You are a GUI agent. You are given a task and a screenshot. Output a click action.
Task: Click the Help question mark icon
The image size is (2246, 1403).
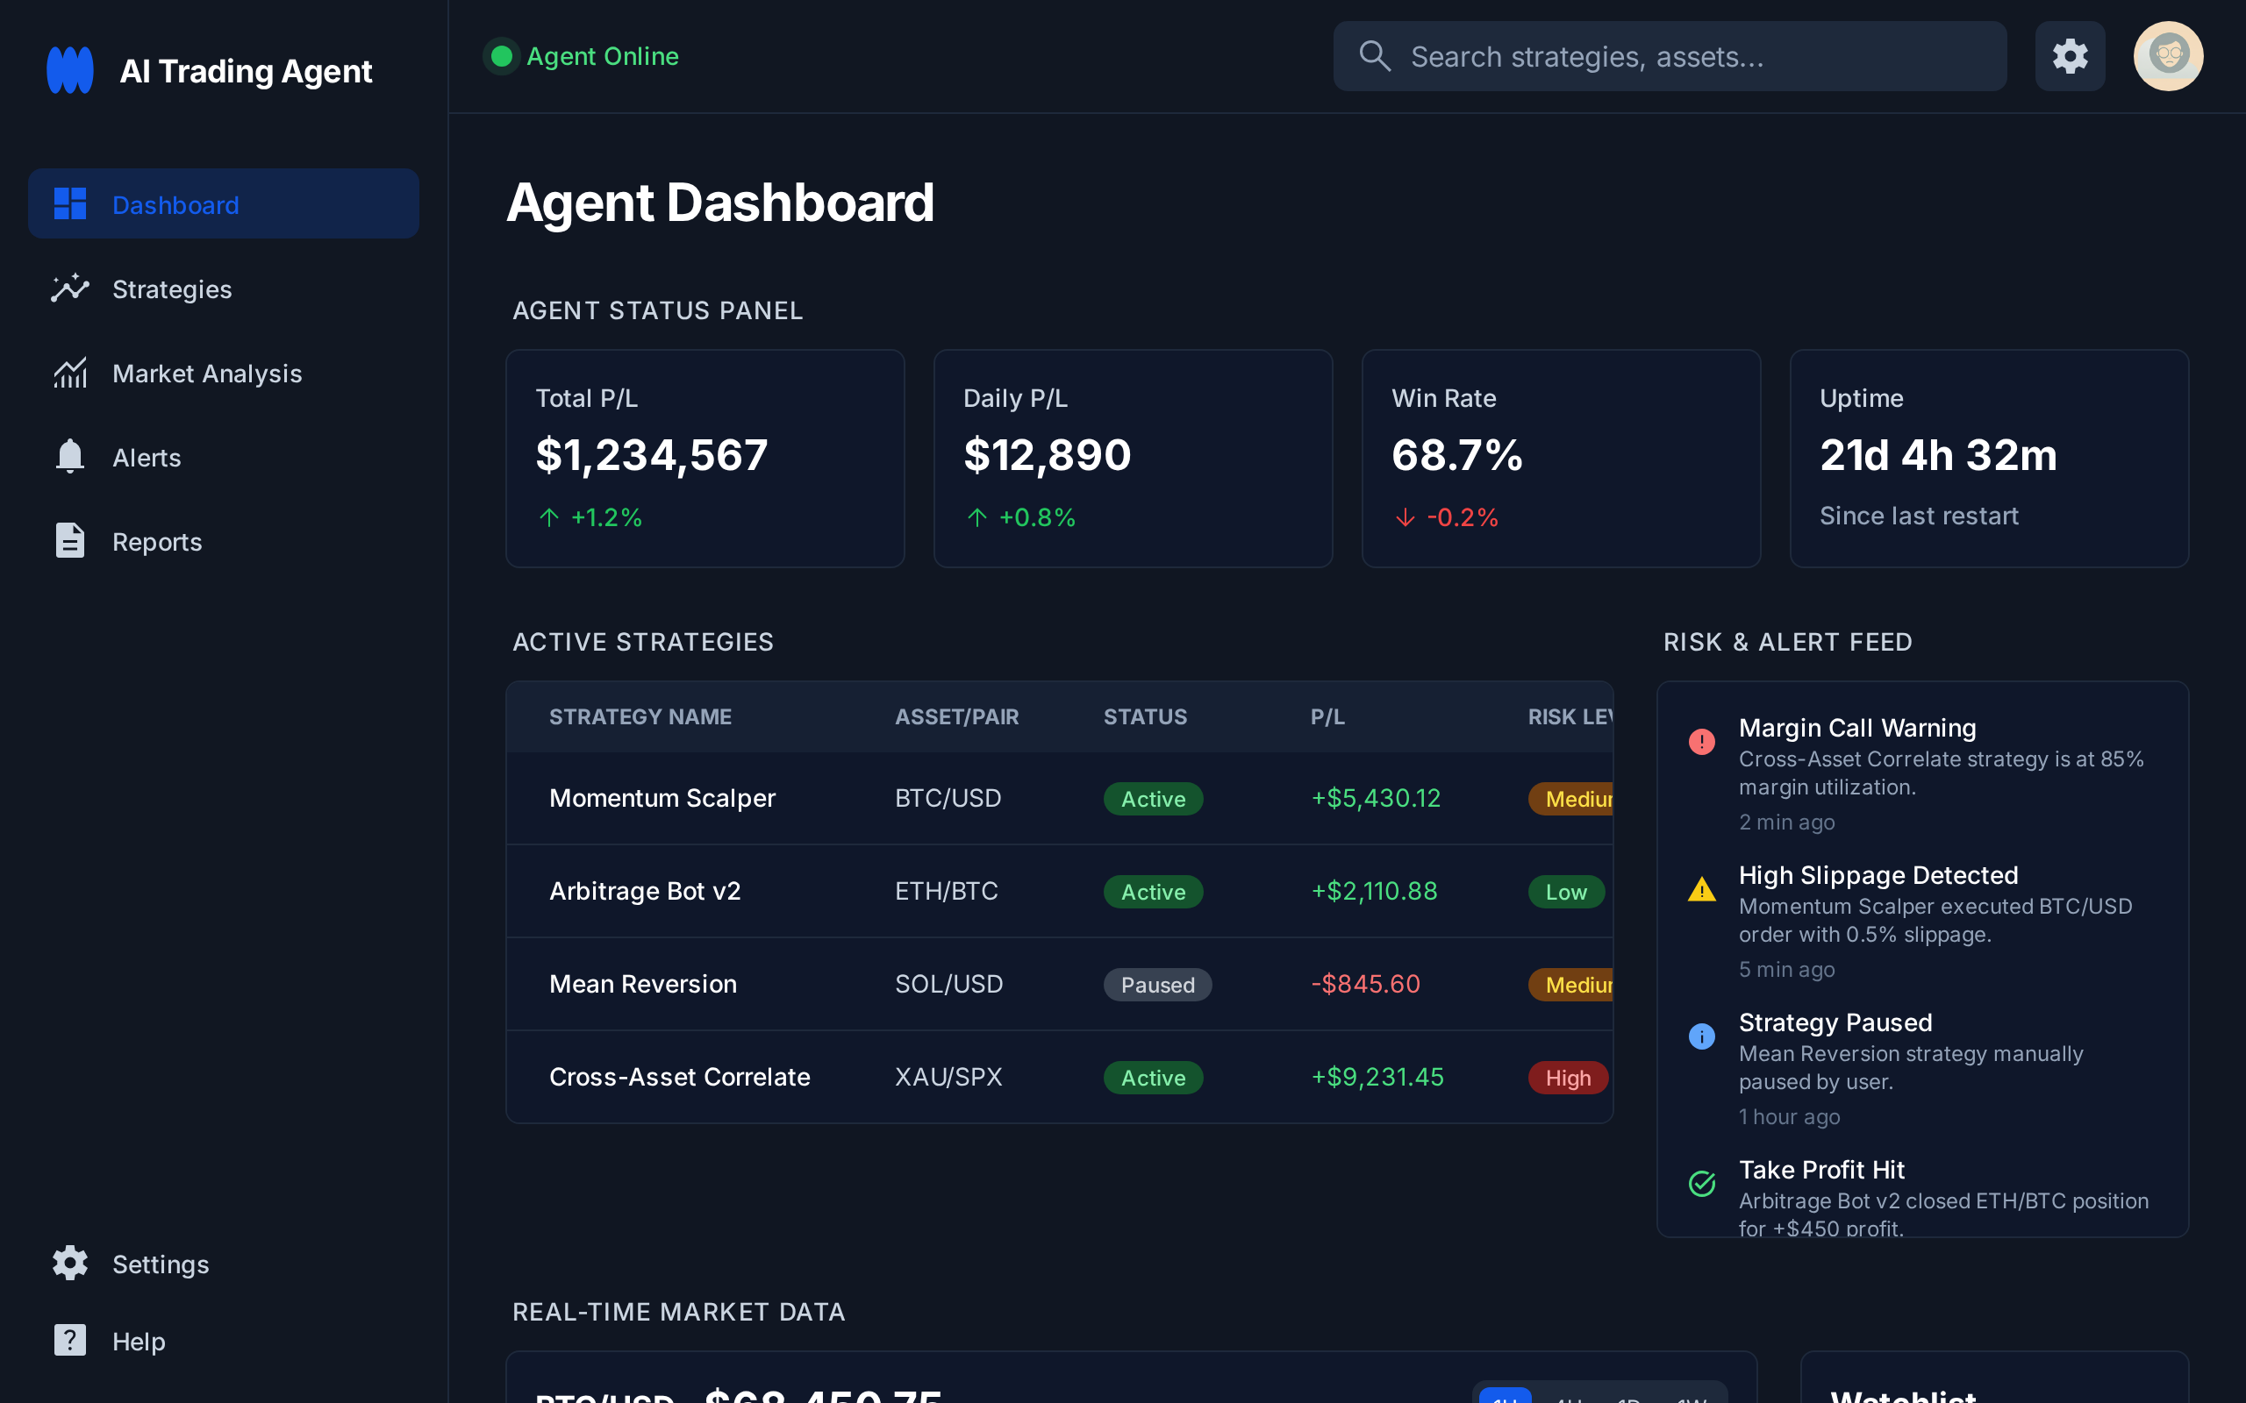coord(69,1341)
